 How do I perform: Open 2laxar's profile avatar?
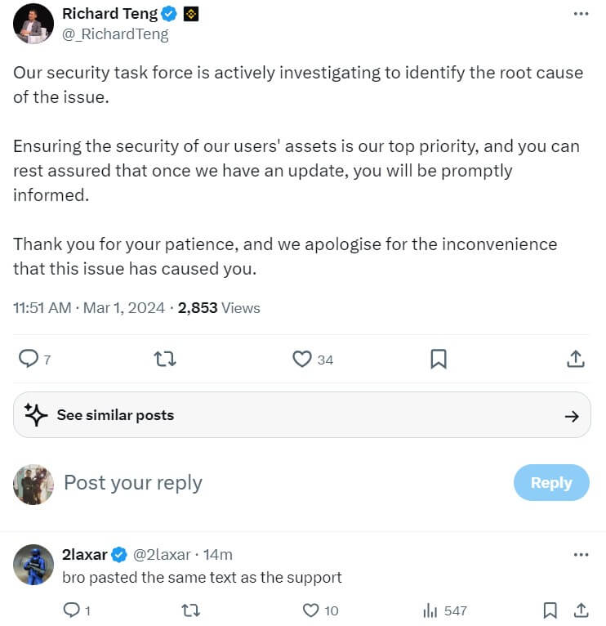[x=33, y=565]
